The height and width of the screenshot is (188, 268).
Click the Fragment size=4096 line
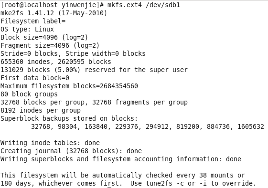click(x=50, y=46)
